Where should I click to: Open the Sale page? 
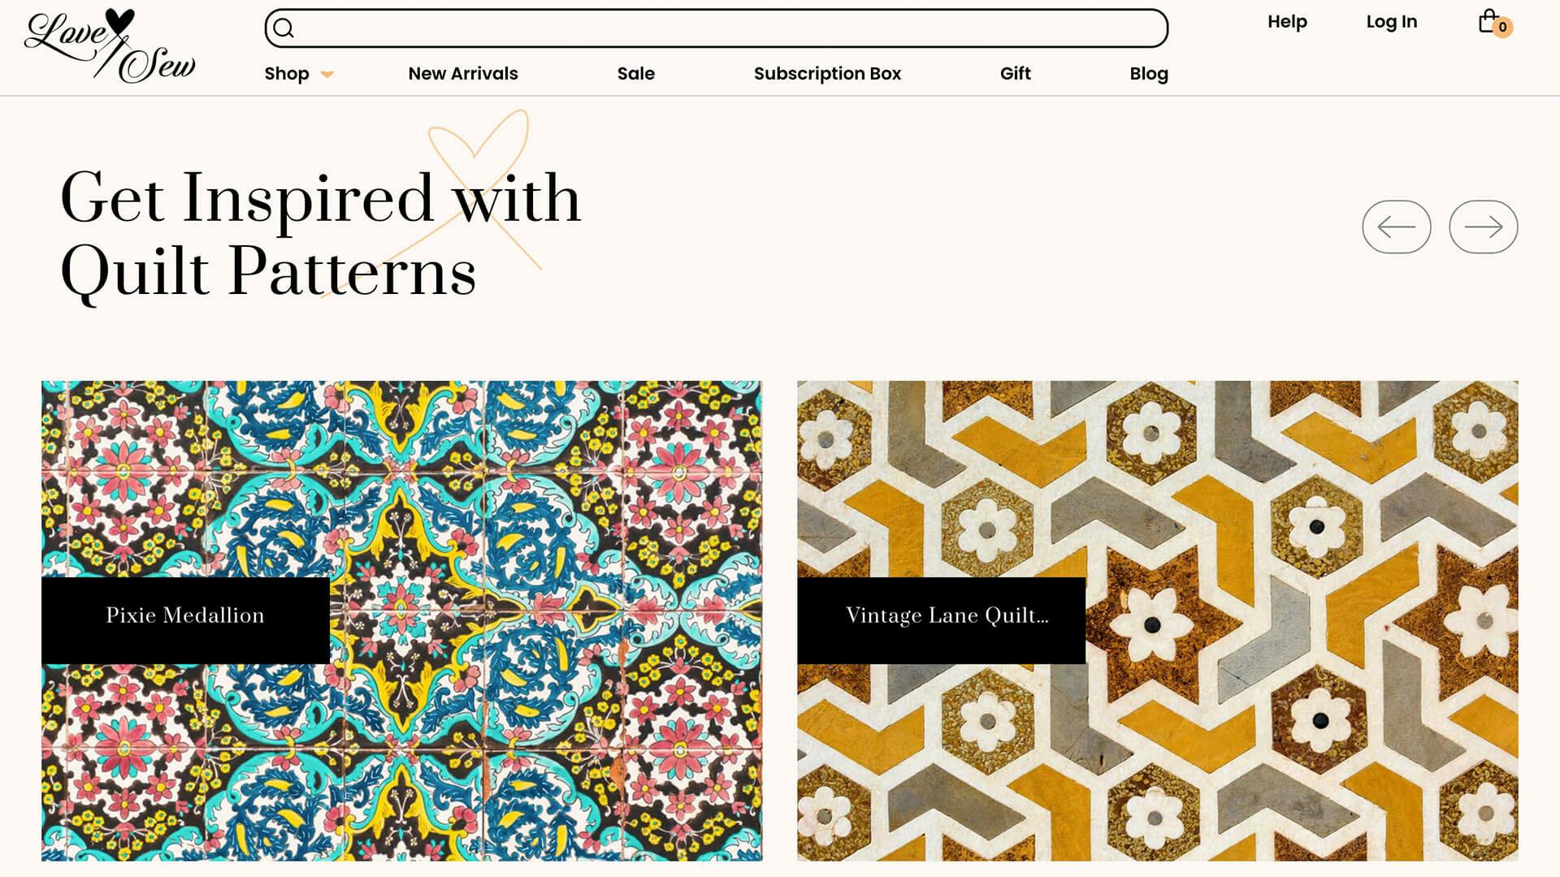(635, 74)
